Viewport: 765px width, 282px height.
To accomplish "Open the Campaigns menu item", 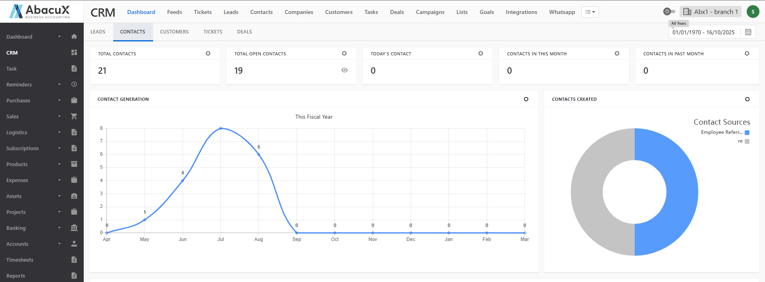I will [430, 12].
